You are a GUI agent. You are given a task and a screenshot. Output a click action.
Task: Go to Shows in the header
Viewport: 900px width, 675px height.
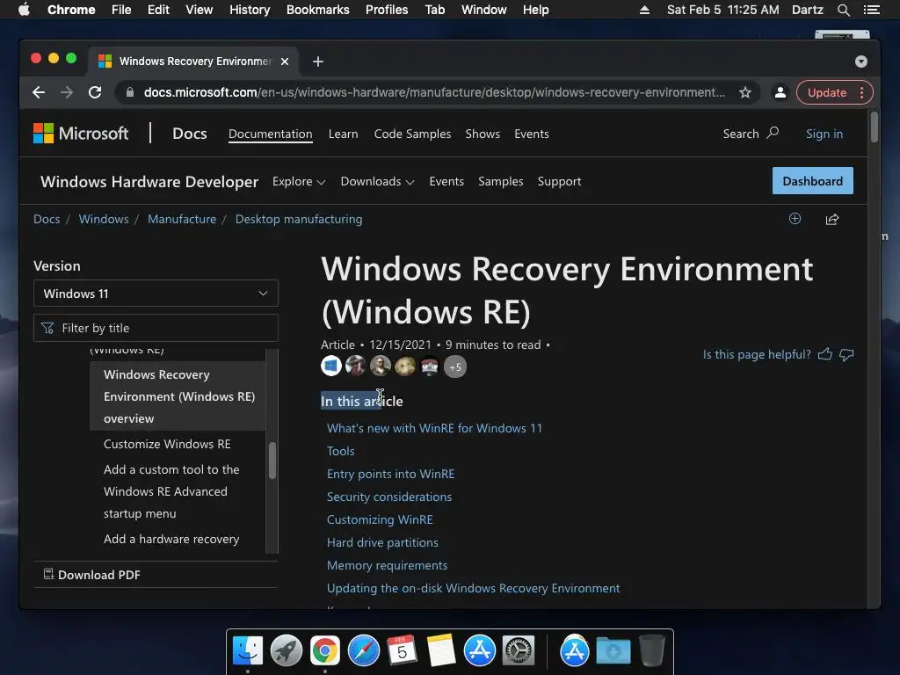click(x=483, y=134)
